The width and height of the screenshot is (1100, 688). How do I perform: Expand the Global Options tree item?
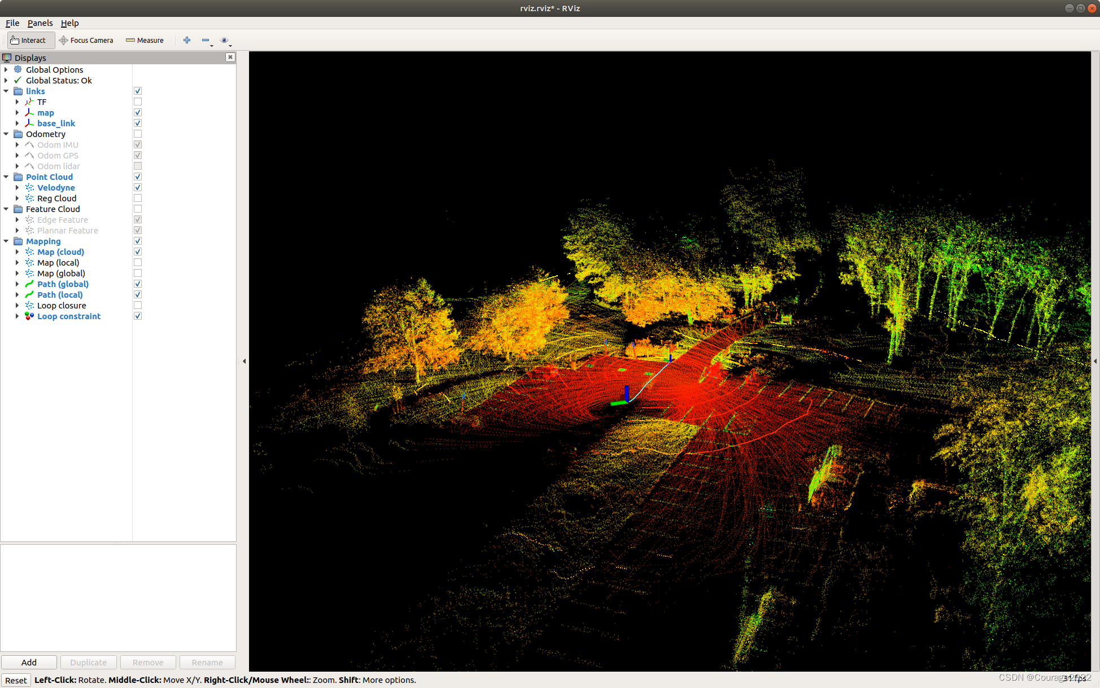6,70
